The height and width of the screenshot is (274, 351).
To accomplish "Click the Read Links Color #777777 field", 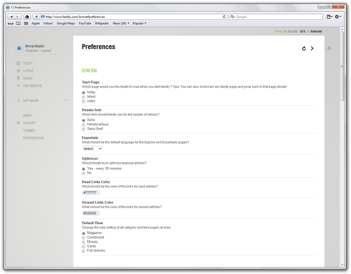I will point(91,192).
